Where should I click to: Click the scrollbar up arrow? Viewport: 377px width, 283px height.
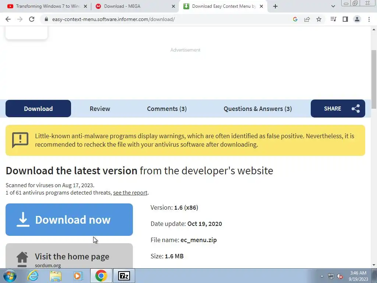(374, 29)
